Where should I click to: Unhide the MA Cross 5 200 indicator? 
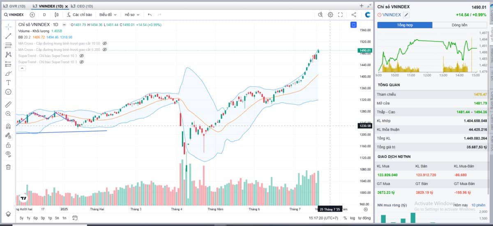click(104, 49)
